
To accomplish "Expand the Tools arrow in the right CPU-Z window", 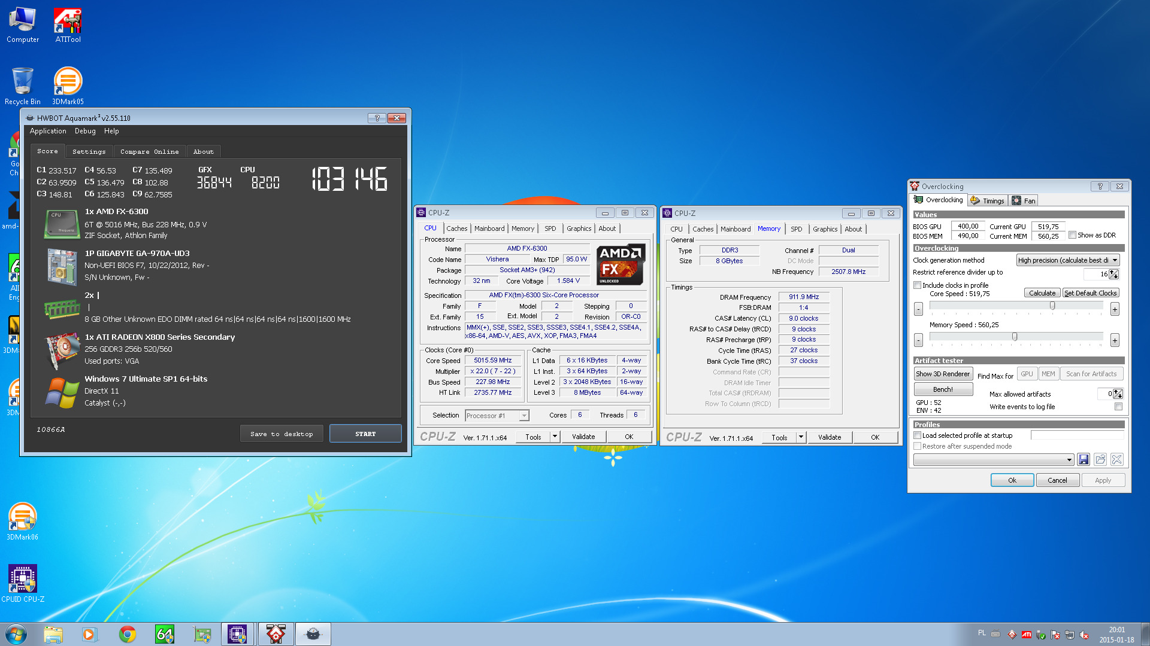I will coord(801,437).
